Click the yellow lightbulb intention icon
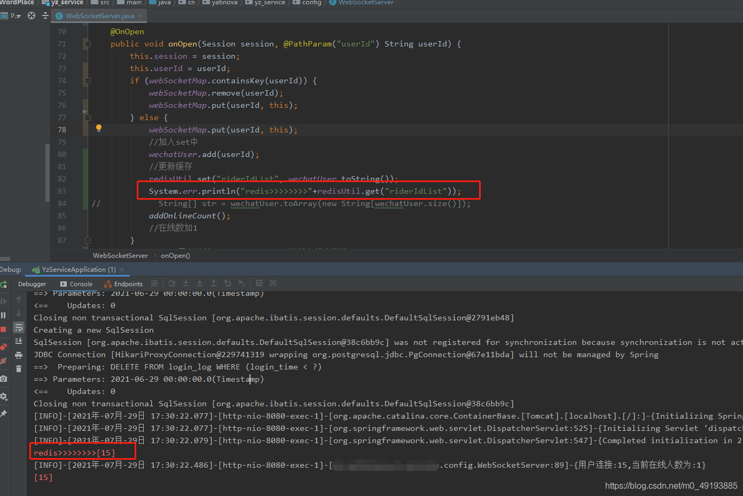Viewport: 743px width, 496px height. 99,128
